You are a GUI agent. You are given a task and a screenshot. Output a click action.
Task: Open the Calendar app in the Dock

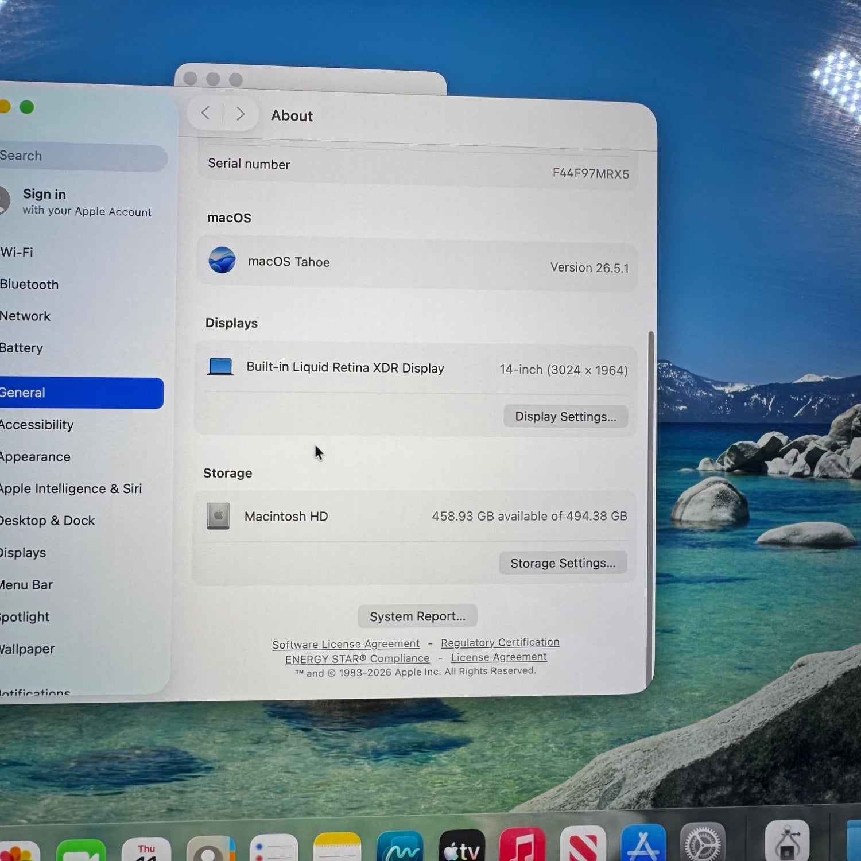point(146,850)
